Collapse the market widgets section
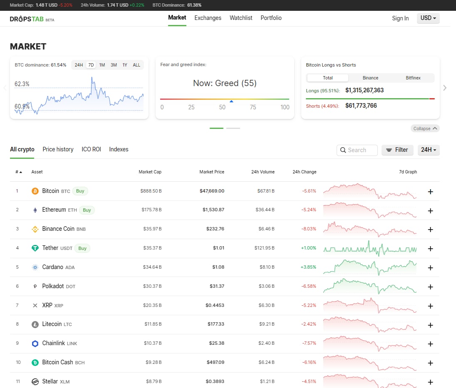 425,129
